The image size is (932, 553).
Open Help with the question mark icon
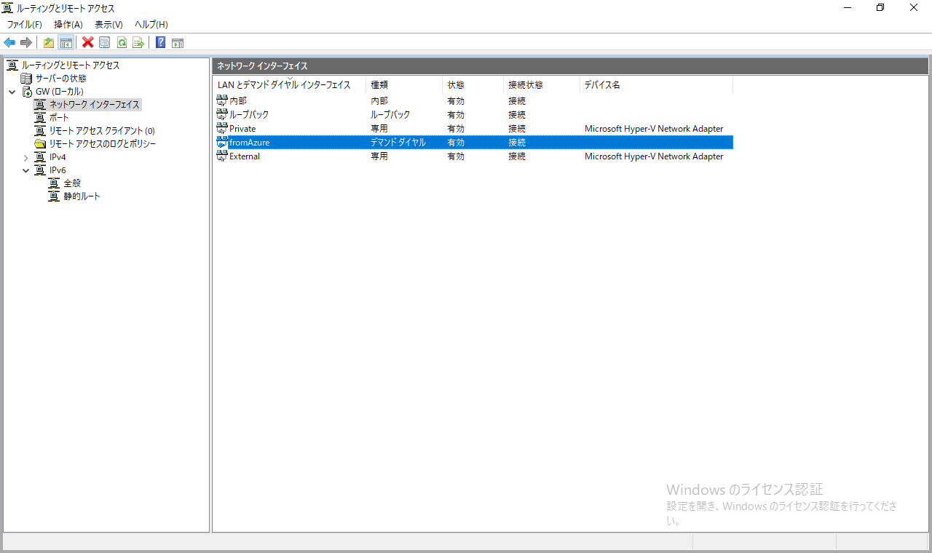(x=160, y=42)
